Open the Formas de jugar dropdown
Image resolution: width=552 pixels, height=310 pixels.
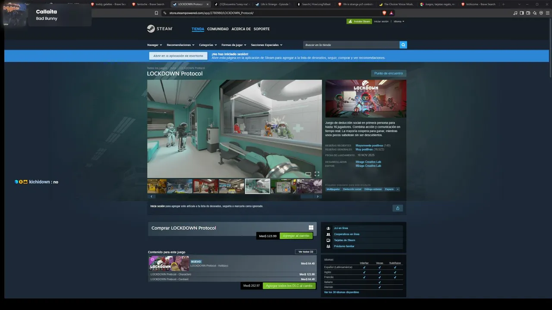[x=234, y=45]
